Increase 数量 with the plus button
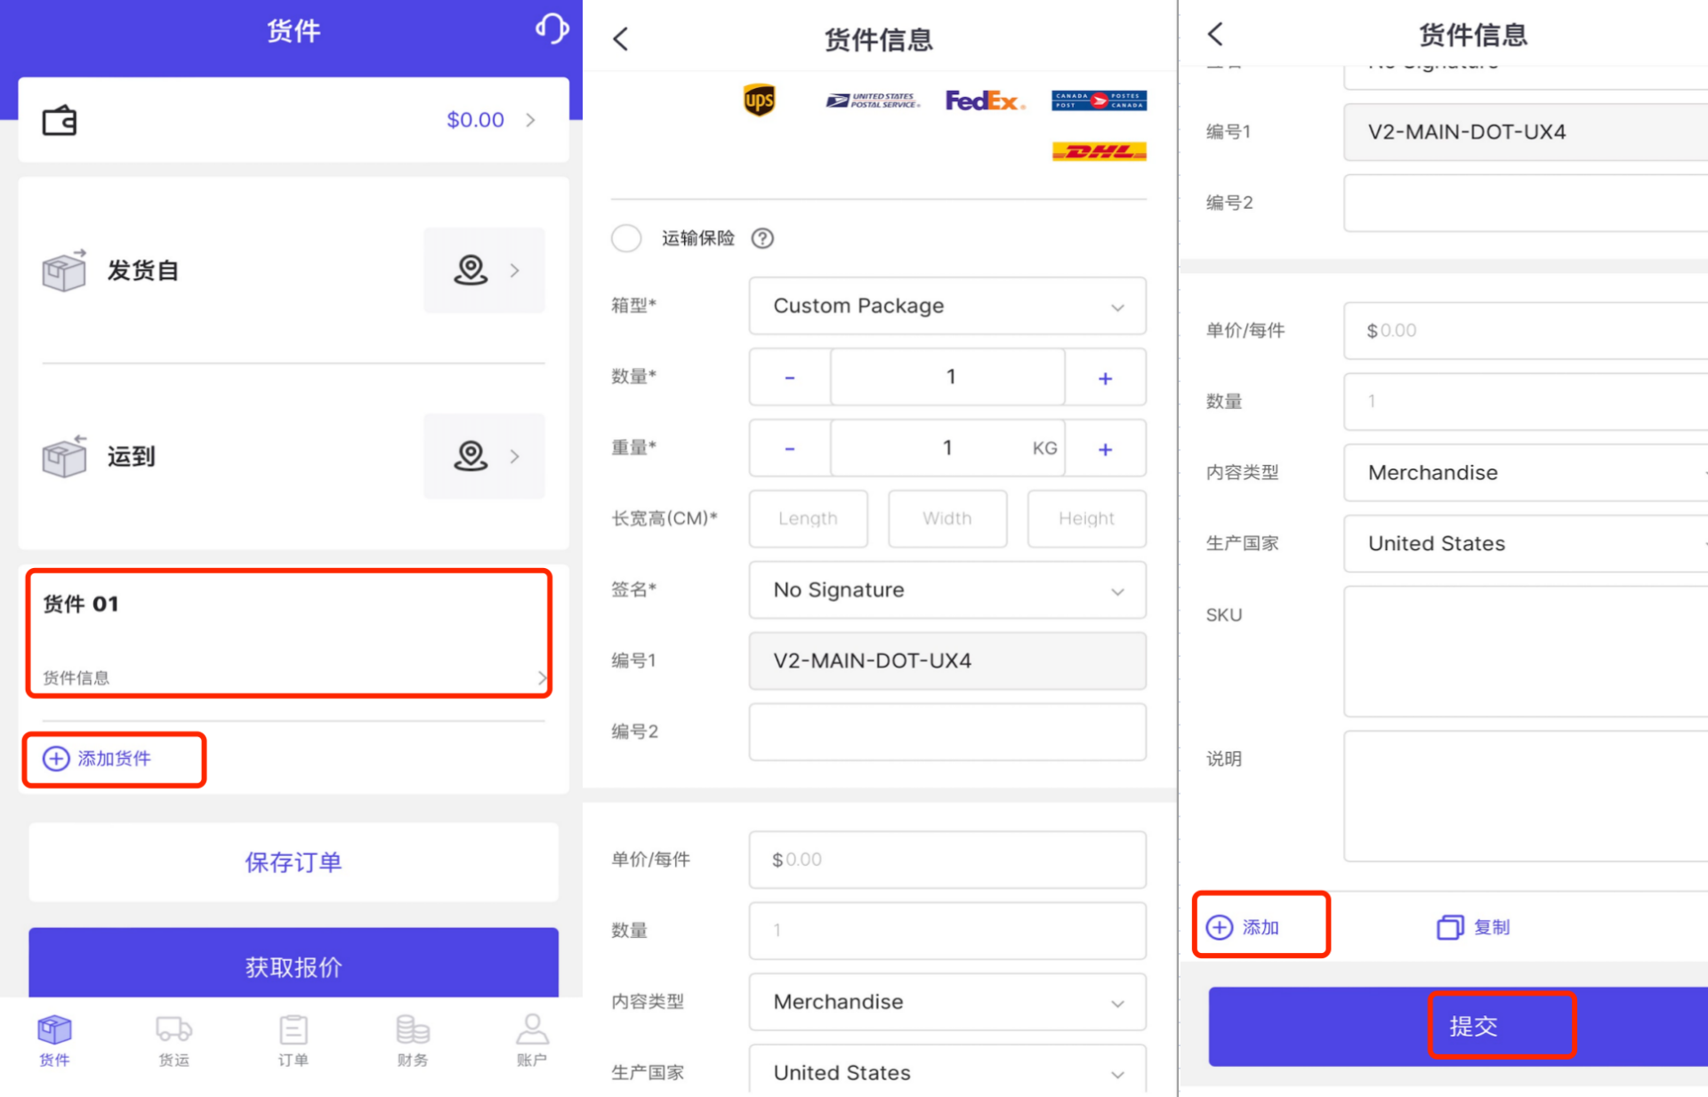 click(x=1106, y=377)
